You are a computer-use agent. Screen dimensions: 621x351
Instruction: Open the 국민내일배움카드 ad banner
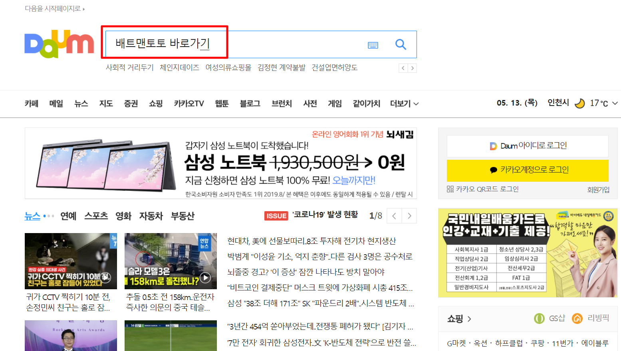point(528,253)
